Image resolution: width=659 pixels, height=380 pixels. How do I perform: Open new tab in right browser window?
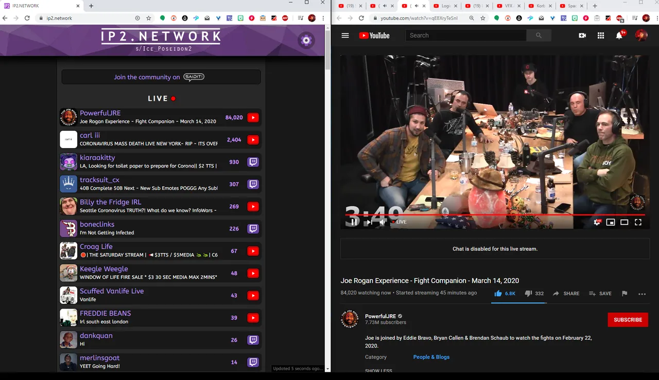[x=595, y=6]
